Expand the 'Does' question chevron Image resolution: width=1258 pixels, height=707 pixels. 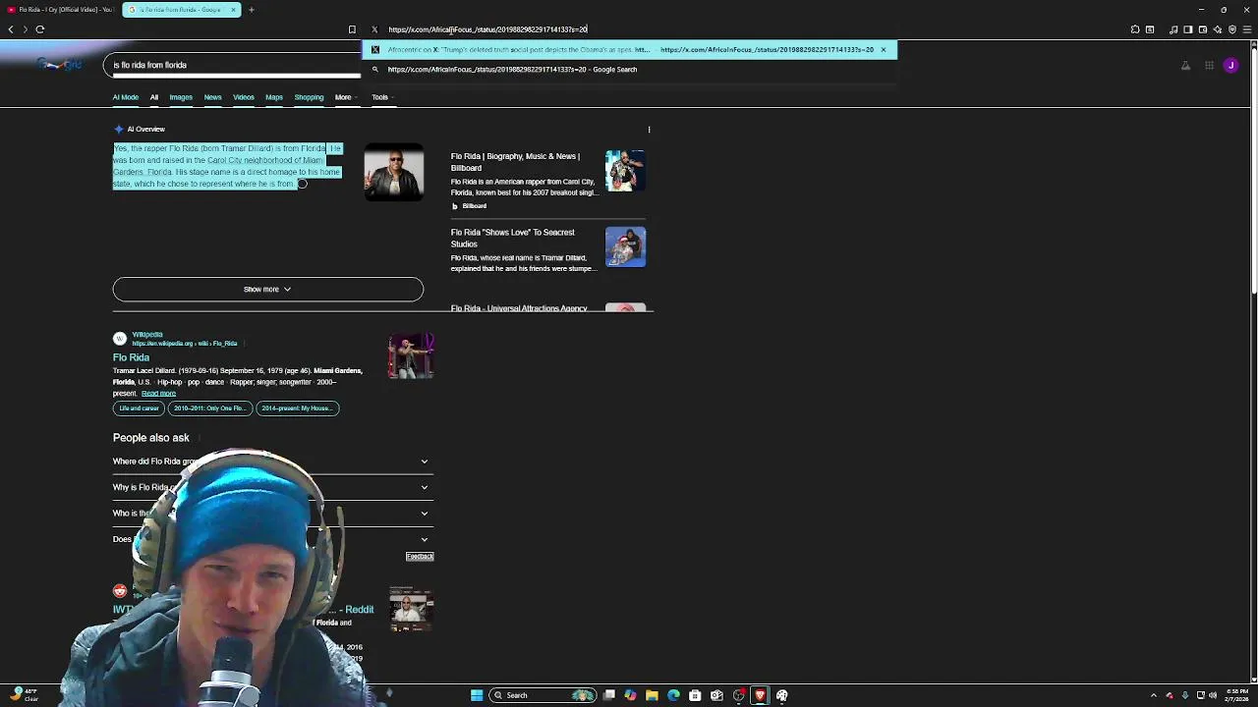pyautogui.click(x=425, y=539)
